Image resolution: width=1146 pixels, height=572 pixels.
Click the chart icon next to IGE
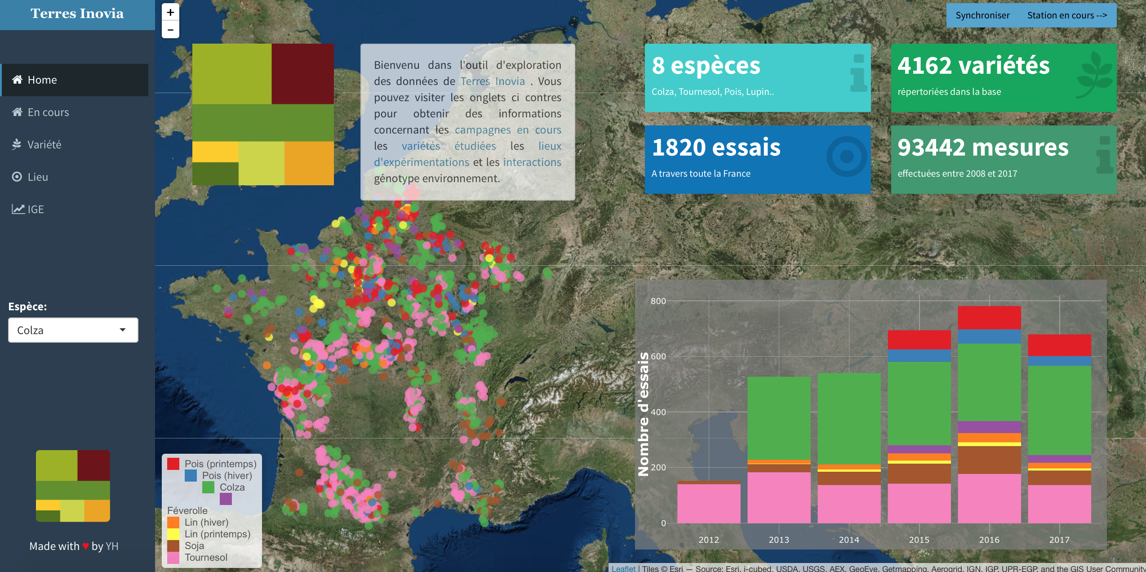pyautogui.click(x=18, y=209)
